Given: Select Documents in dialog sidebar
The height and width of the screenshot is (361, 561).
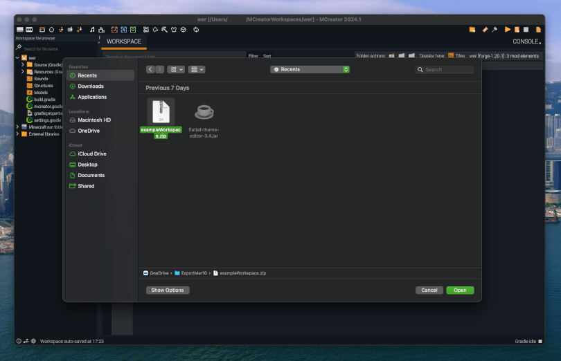Looking at the screenshot, I should pyautogui.click(x=100, y=175).
